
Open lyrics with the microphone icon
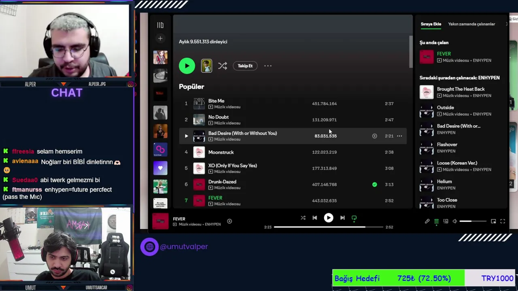(x=427, y=221)
